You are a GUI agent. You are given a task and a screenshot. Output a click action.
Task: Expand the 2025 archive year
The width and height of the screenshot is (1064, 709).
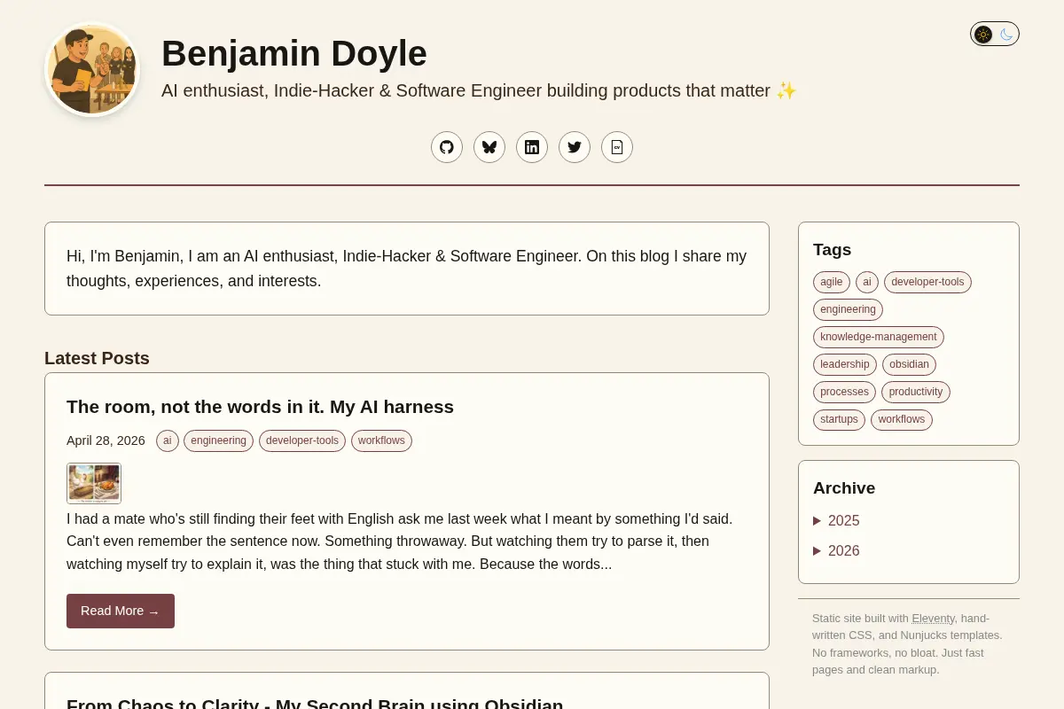click(836, 521)
